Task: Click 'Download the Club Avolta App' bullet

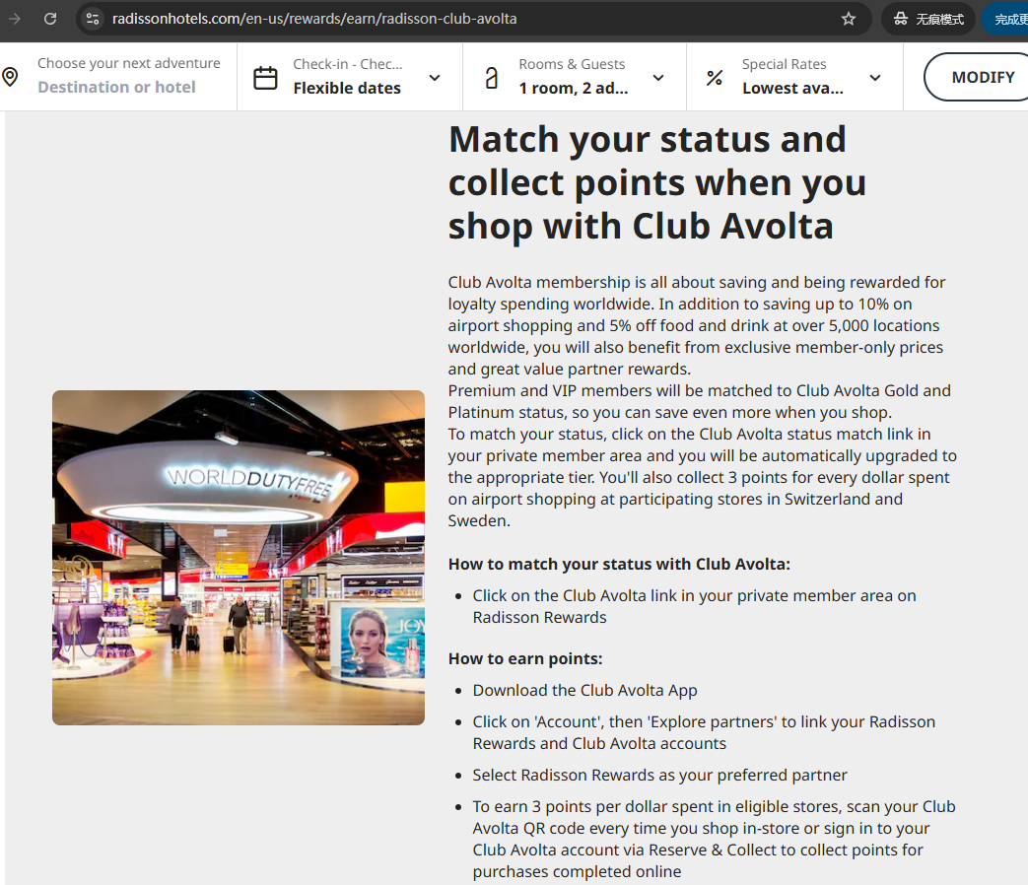Action: tap(584, 690)
